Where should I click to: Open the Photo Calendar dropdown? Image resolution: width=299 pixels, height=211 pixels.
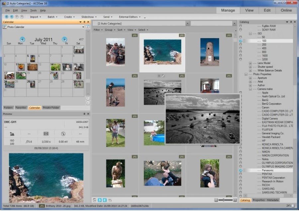(x=83, y=27)
